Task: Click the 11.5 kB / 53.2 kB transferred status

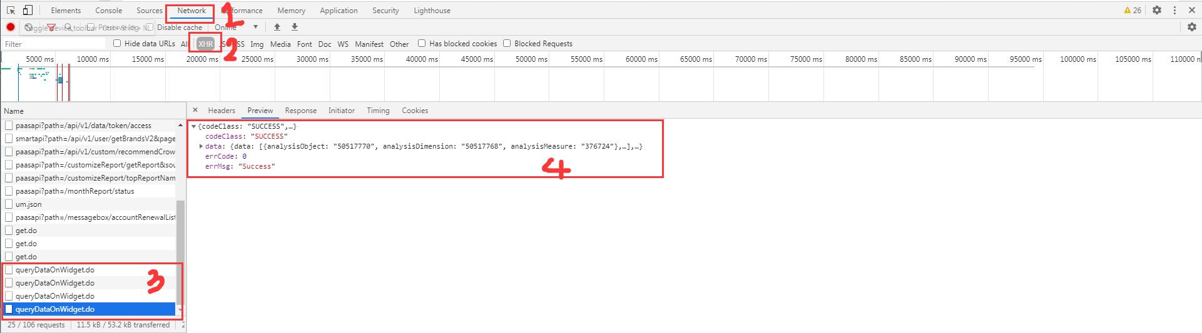Action: tap(123, 325)
